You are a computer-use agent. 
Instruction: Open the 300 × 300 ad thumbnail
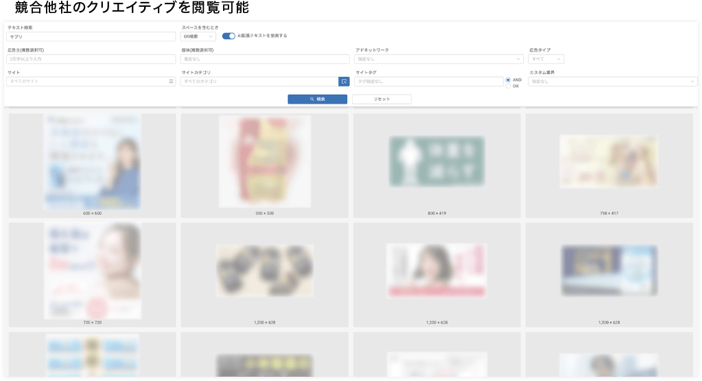pyautogui.click(x=265, y=162)
